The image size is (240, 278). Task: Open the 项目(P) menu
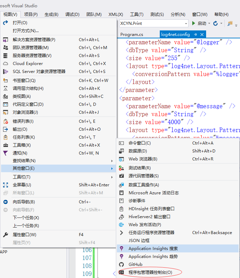31,15
